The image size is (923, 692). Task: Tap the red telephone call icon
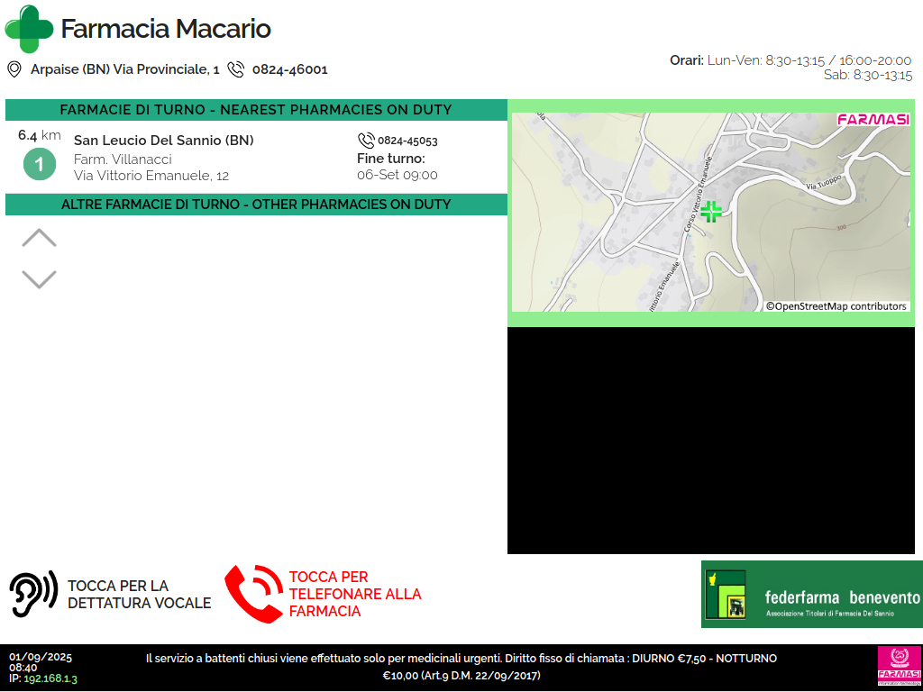point(252,594)
